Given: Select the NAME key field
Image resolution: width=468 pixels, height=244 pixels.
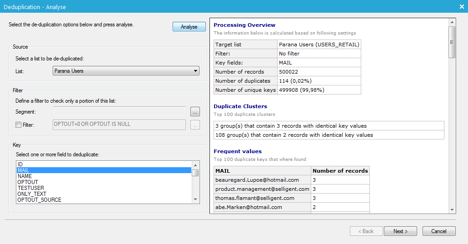Looking at the screenshot, I should 25,176.
